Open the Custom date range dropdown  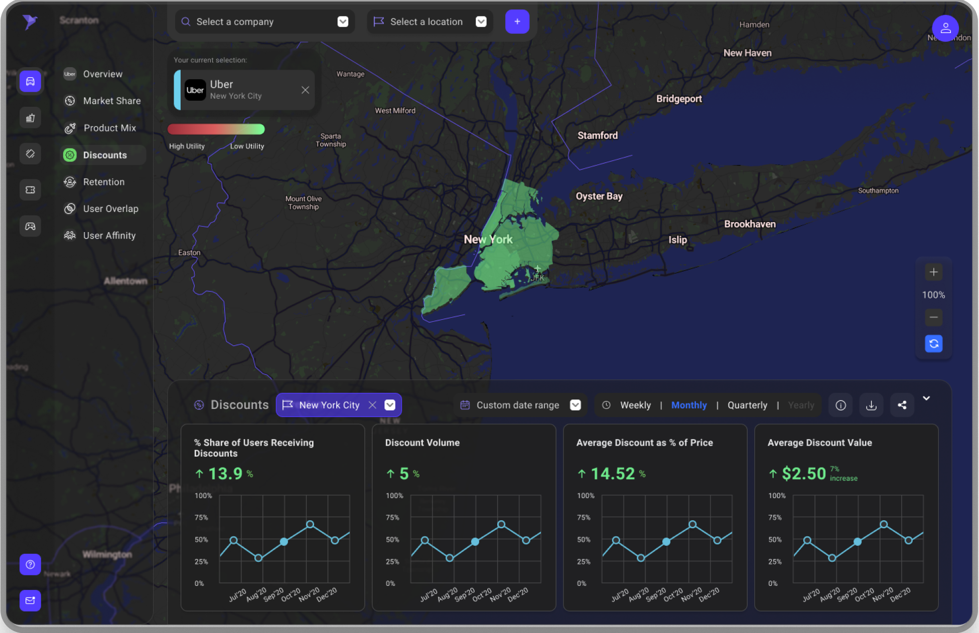pos(575,405)
